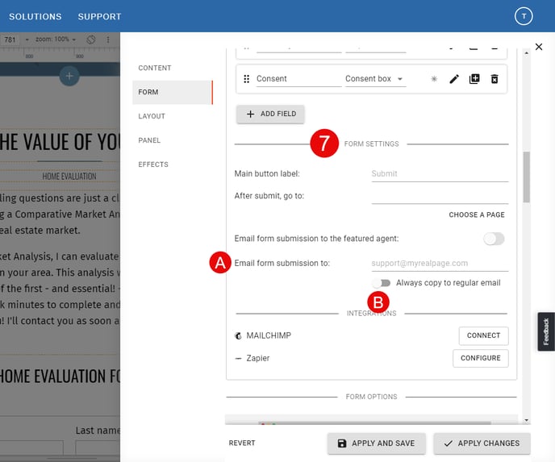Toggle required asterisk for Consent field
Image resolution: width=555 pixels, height=462 pixels.
(434, 79)
